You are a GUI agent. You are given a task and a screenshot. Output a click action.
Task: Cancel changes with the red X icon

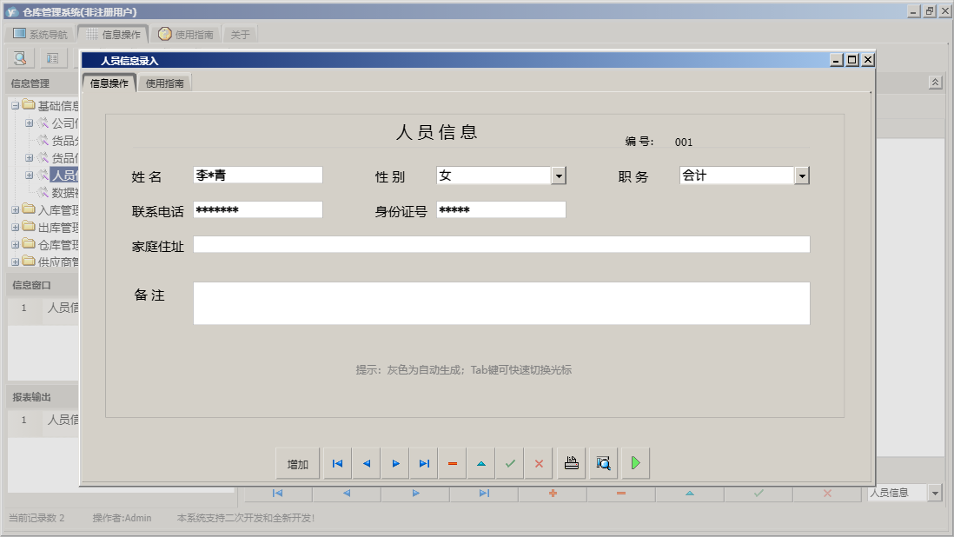click(538, 463)
